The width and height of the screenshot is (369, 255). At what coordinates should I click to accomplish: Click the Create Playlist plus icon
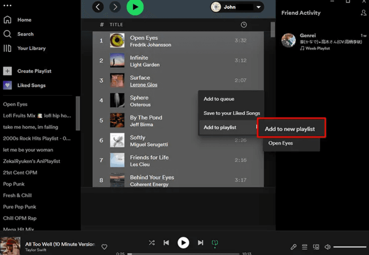[7, 71]
